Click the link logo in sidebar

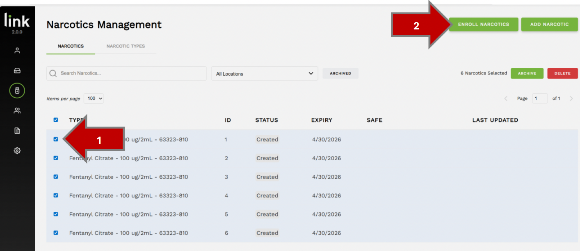17,21
